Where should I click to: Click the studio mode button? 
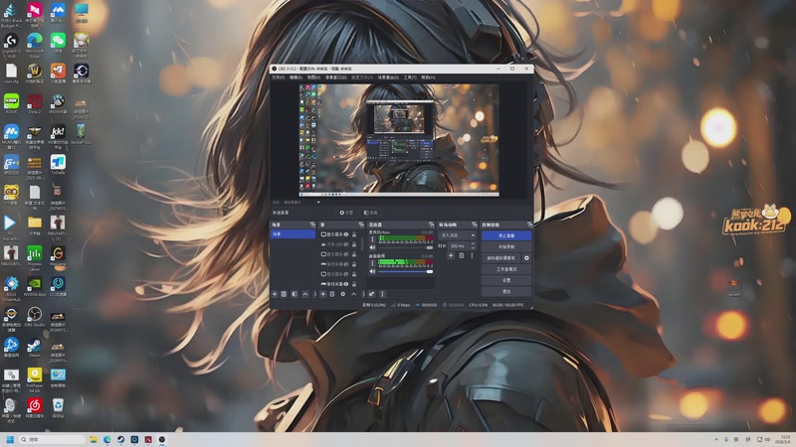coord(506,269)
